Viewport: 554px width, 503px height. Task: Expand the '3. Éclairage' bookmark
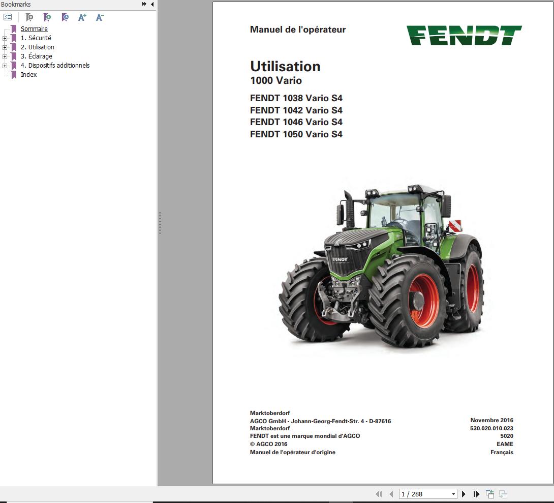click(5, 56)
